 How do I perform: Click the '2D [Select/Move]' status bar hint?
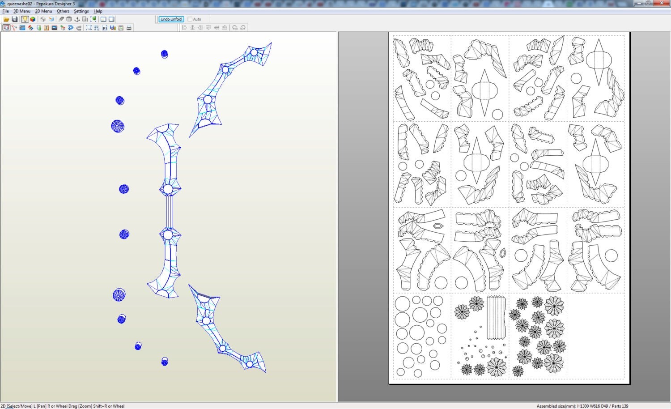click(17, 406)
